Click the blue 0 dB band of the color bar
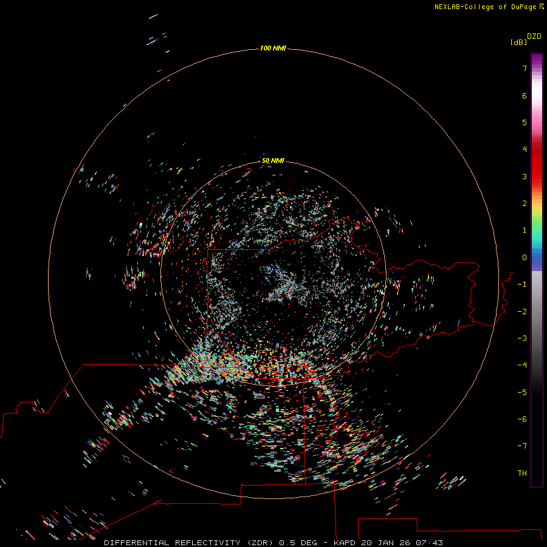The height and width of the screenshot is (547, 547). (x=537, y=258)
